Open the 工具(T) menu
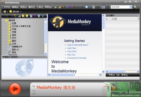This screenshot has height=97, width=141. pyautogui.click(x=40, y=7)
